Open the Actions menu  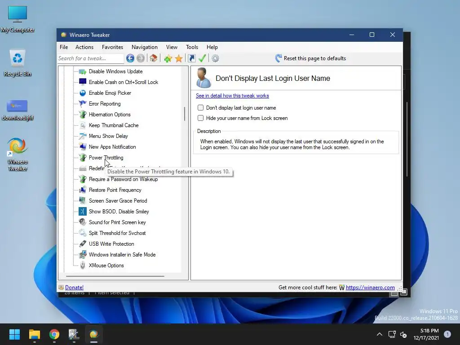(x=84, y=47)
